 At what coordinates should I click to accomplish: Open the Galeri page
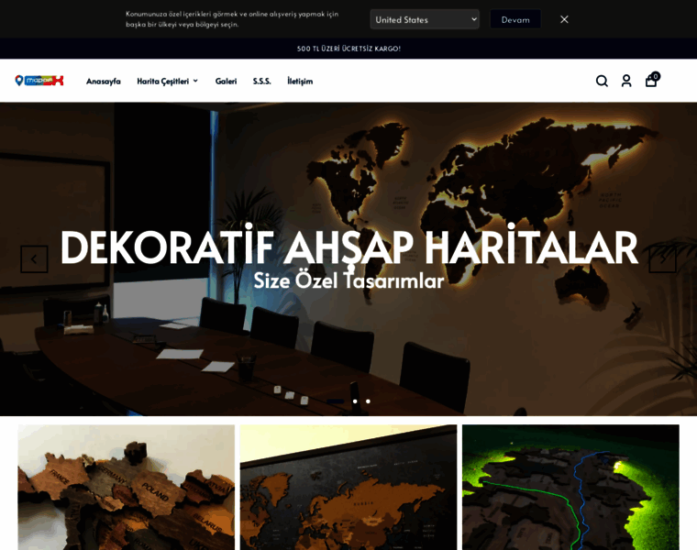[x=226, y=81]
